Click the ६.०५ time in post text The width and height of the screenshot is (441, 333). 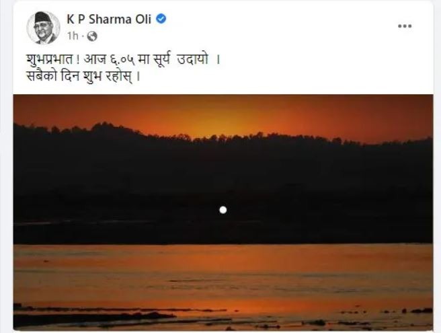point(122,61)
